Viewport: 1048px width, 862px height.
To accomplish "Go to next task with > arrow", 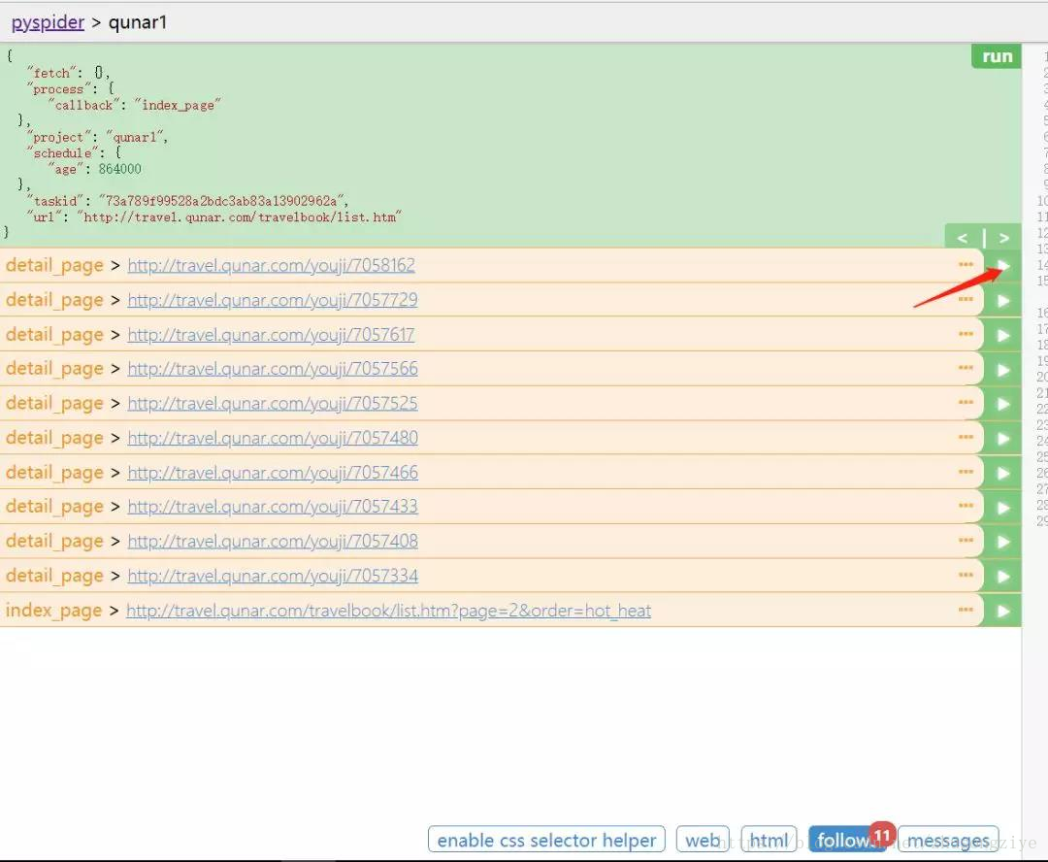I will 1004,238.
